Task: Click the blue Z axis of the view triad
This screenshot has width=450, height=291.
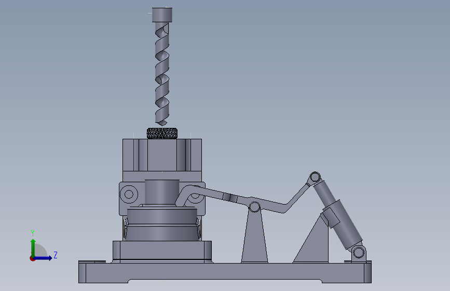Action: [43, 258]
